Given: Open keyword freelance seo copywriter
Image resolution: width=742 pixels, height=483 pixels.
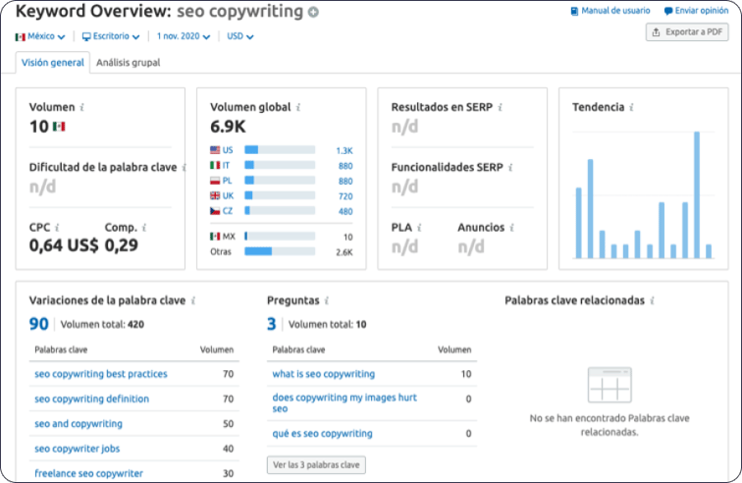Looking at the screenshot, I should click(x=88, y=473).
